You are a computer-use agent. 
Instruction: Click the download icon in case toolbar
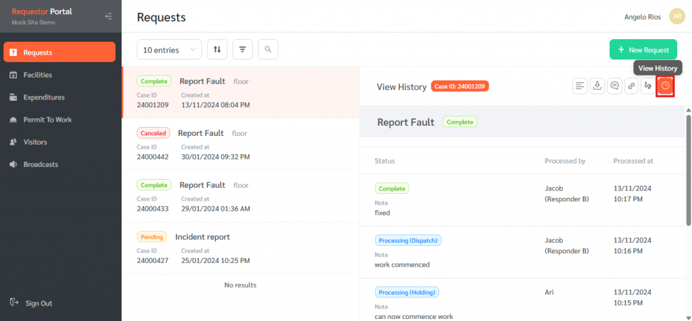(597, 86)
